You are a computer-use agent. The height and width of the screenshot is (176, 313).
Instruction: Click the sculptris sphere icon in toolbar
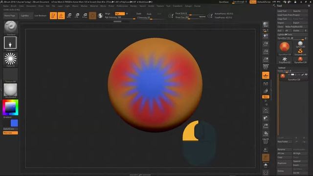point(100,16)
